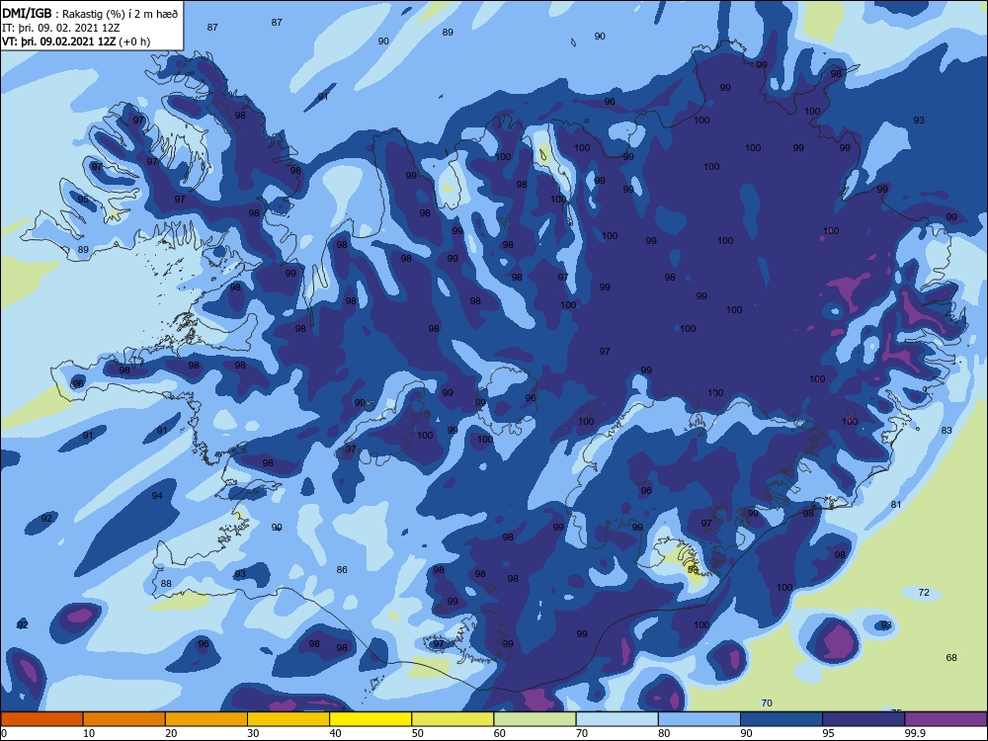Pick the amber 20–30 legend swatch
Viewport: 988px width, 741px height.
[206, 719]
